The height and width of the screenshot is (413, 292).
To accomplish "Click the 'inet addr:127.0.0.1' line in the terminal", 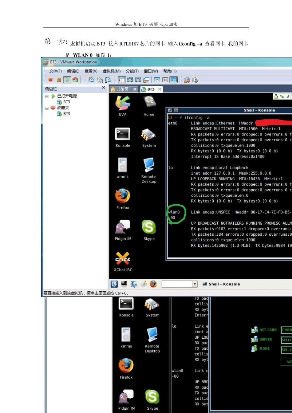I will point(231,173).
